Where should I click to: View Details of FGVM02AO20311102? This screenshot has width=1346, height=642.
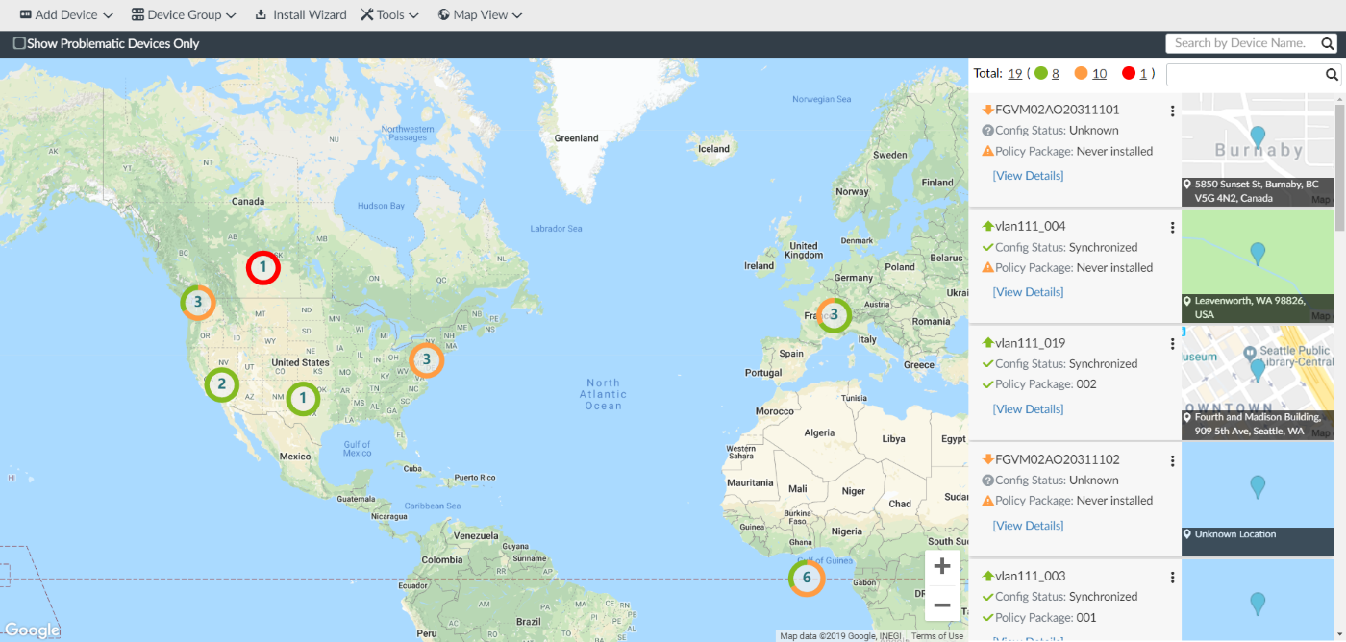pos(1028,526)
